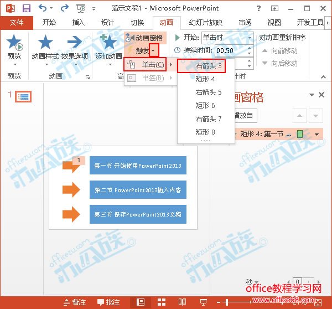Toggle 批注 comments in status bar

pyautogui.click(x=108, y=302)
